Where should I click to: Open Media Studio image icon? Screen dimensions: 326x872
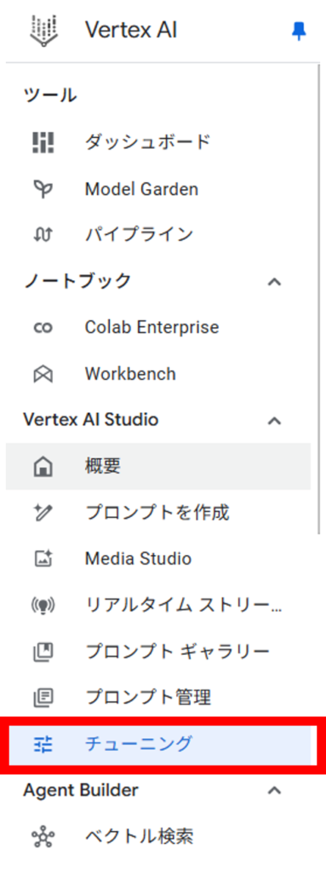point(43,559)
